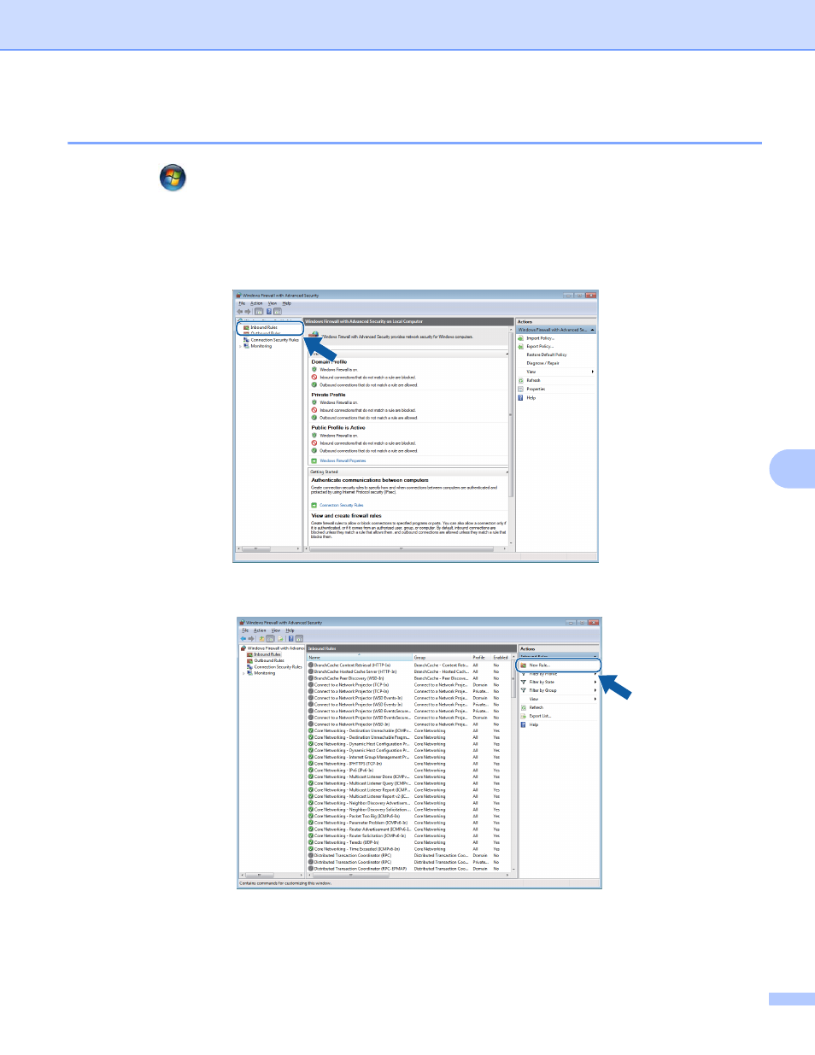Open the Help menu in the upper window
Screen dimensions: 815x1055
pyautogui.click(x=286, y=303)
